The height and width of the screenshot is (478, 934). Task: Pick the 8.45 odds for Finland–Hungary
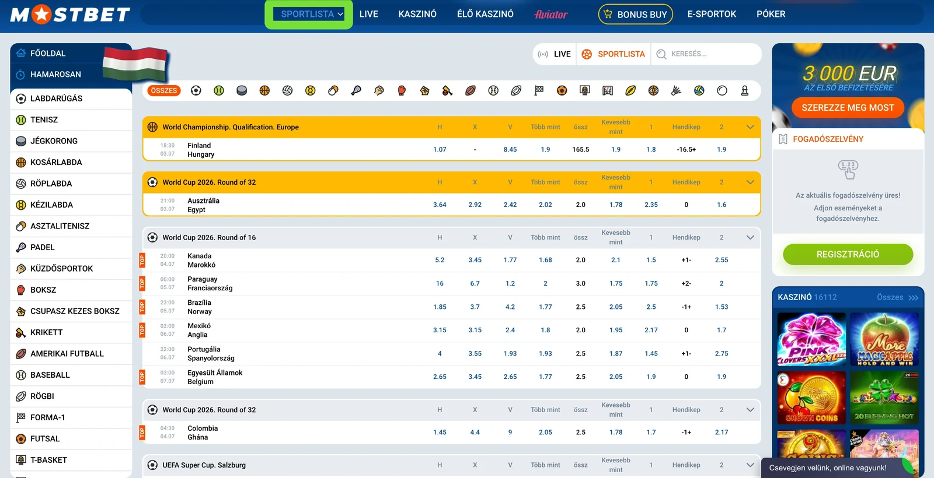click(510, 150)
